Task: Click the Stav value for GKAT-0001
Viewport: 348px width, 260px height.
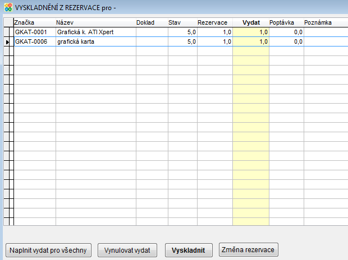Action: tap(182, 32)
